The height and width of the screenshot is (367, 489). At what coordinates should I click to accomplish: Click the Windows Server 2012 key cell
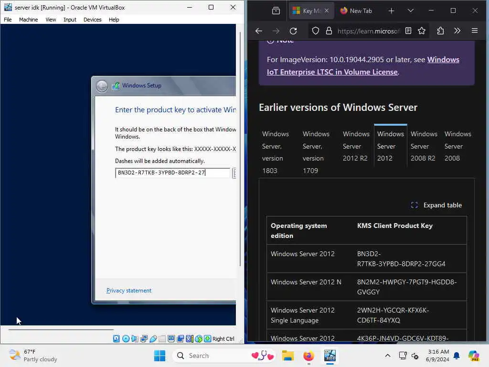(410, 259)
